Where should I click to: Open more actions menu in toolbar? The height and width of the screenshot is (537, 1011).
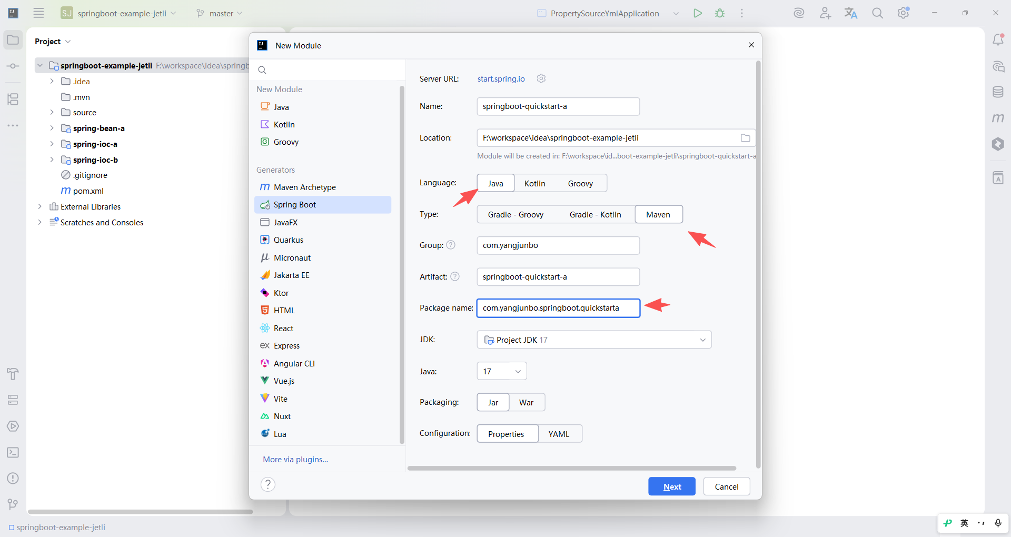[x=742, y=13]
